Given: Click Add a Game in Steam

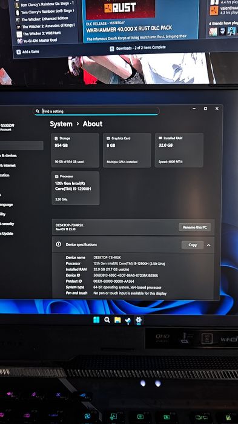Looking at the screenshot, I should pyautogui.click(x=28, y=52).
